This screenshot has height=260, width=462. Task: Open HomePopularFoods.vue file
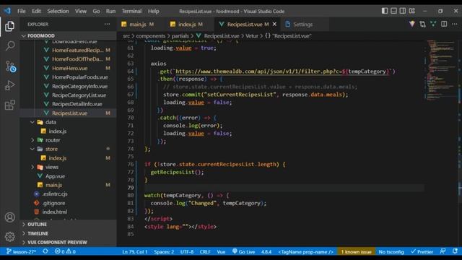pos(80,77)
